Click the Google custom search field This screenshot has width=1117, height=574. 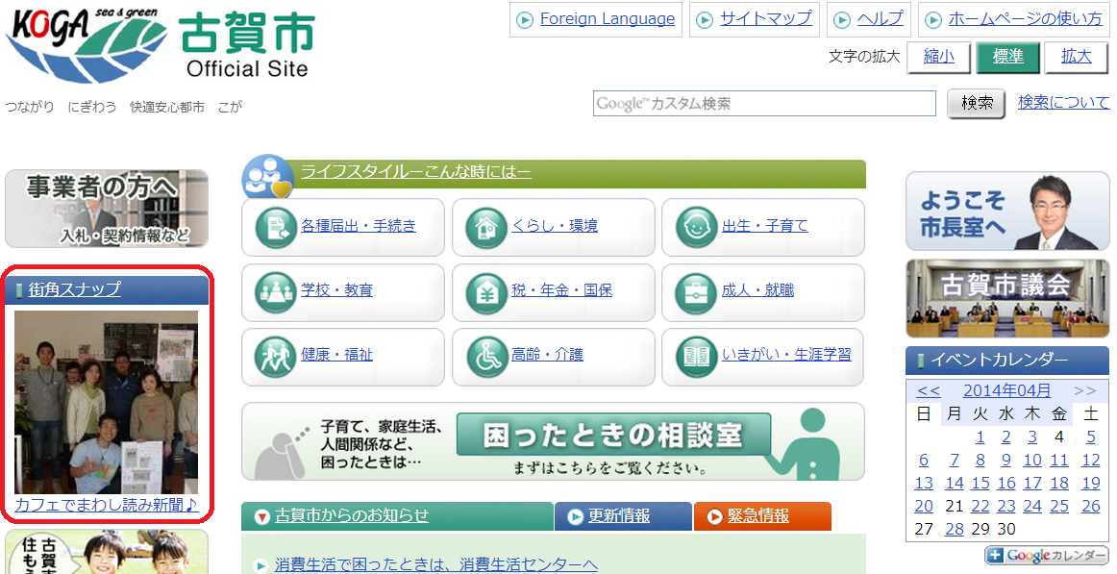764,104
